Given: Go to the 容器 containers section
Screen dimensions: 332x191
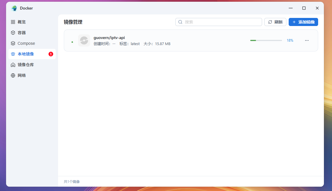Looking at the screenshot, I should pyautogui.click(x=32, y=33).
